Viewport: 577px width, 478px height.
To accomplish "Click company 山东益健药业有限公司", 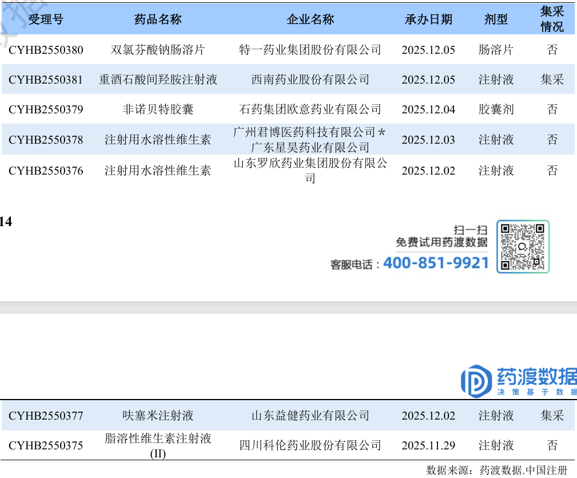I will (310, 416).
